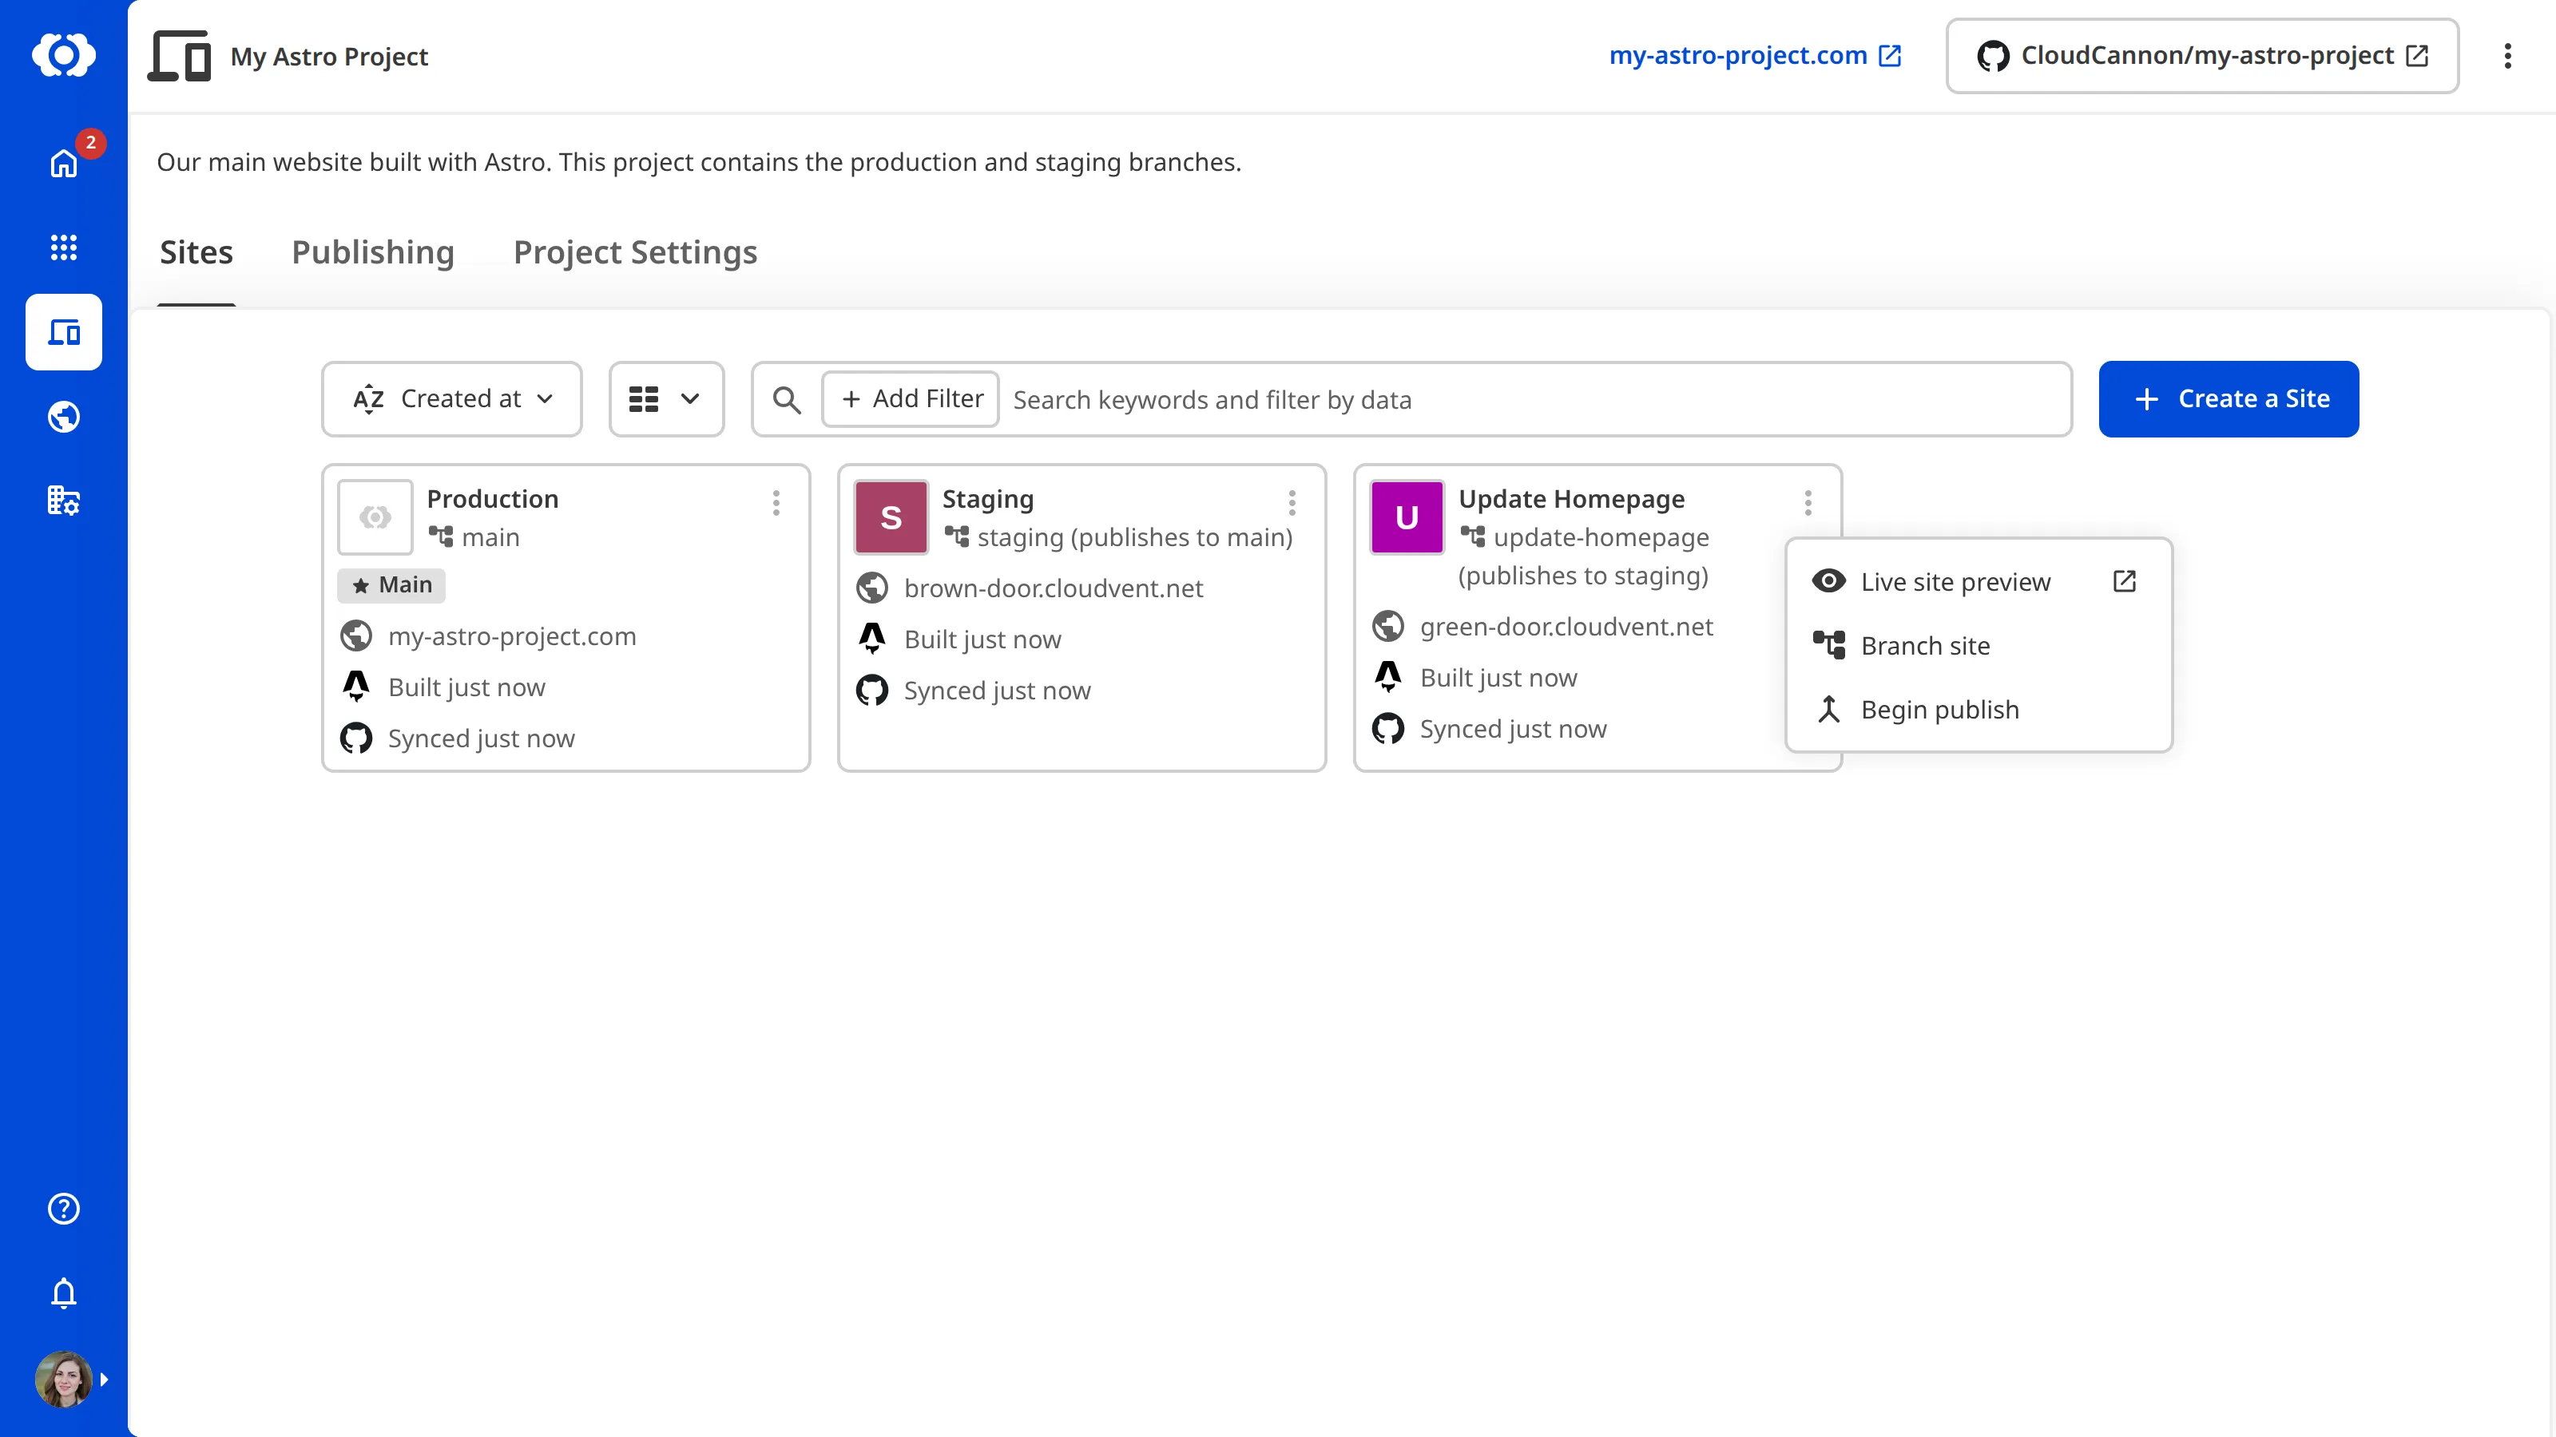
Task: Select Live site preview menu item
Action: pyautogui.click(x=1979, y=582)
